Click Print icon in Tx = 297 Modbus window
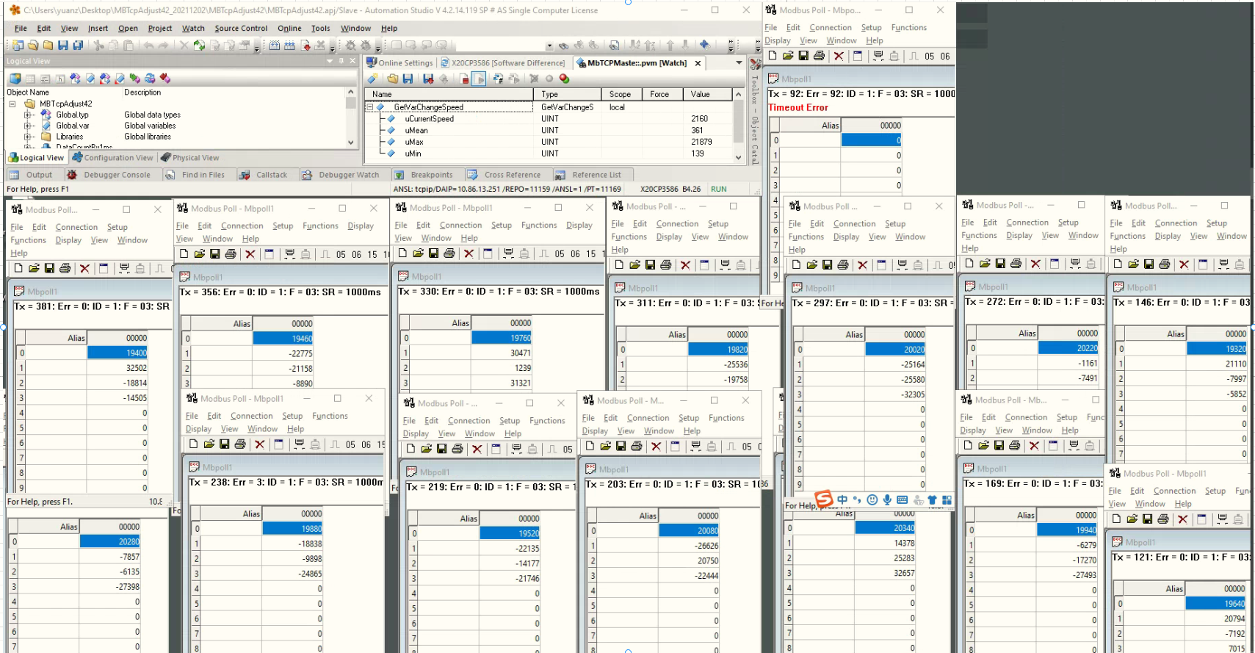Image resolution: width=1255 pixels, height=653 pixels. pyautogui.click(x=843, y=264)
